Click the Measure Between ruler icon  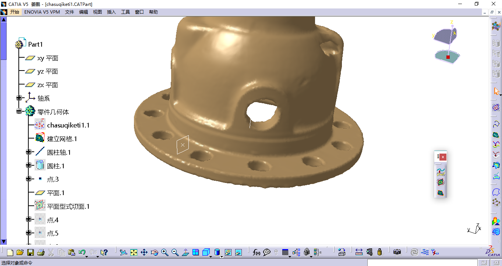(x=359, y=252)
